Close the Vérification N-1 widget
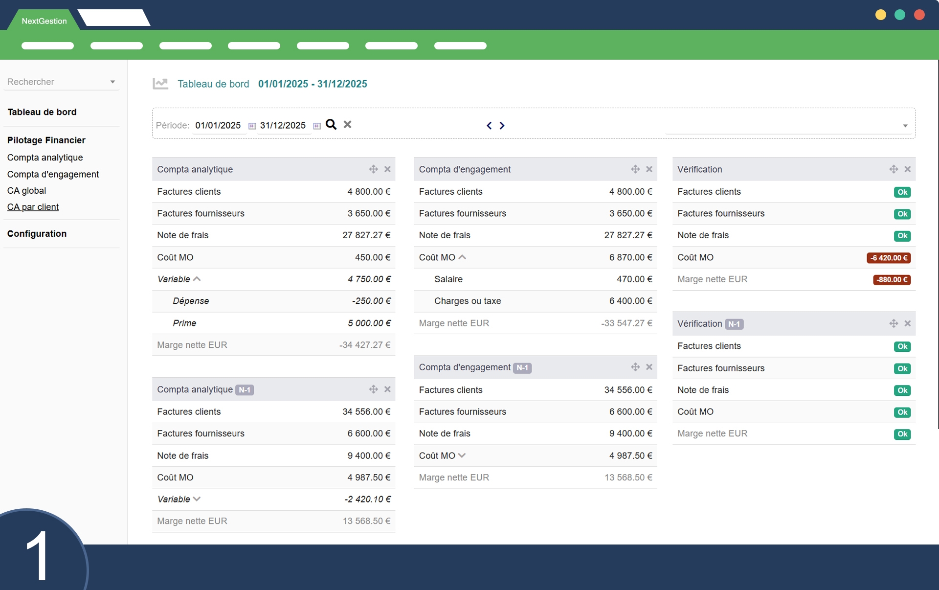This screenshot has height=590, width=939. click(x=907, y=323)
